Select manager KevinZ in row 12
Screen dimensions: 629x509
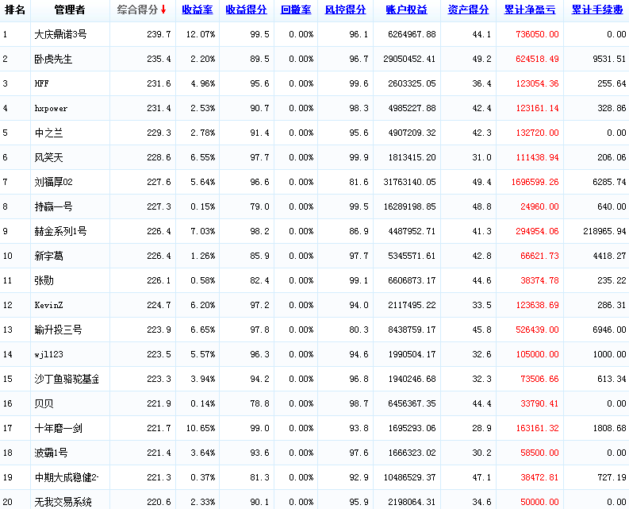tap(50, 306)
